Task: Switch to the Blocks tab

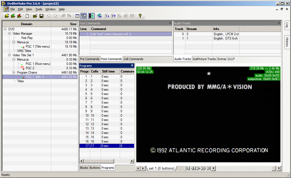Action: click(84, 168)
